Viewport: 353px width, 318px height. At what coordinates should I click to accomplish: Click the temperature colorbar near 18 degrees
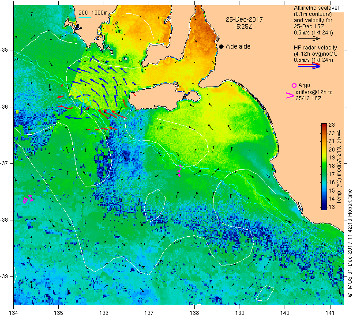tap(324, 166)
